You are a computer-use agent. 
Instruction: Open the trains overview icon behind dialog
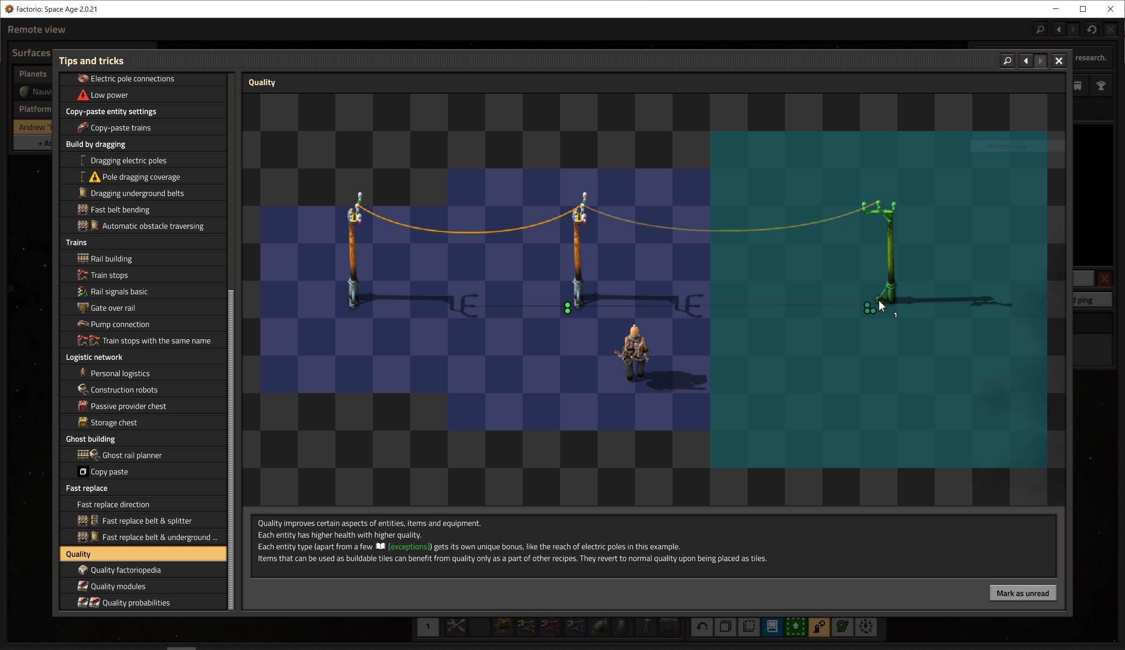coord(1078,86)
